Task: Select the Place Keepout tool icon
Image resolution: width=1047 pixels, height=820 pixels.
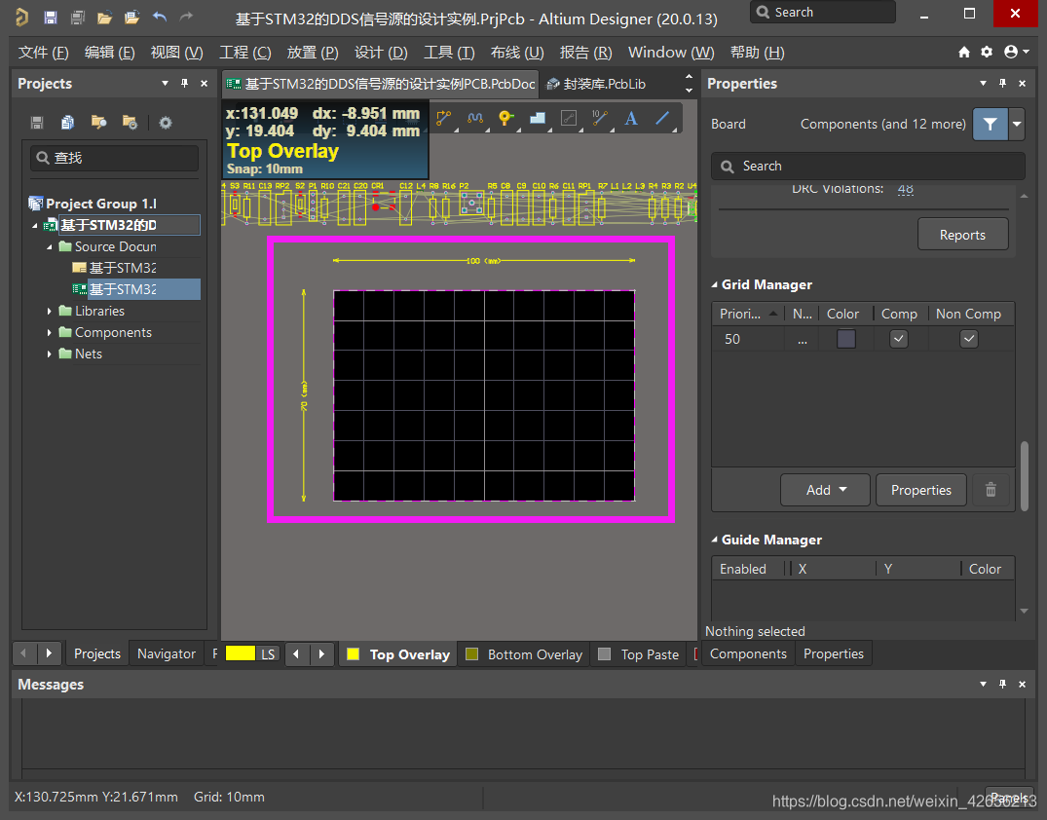Action: point(568,119)
